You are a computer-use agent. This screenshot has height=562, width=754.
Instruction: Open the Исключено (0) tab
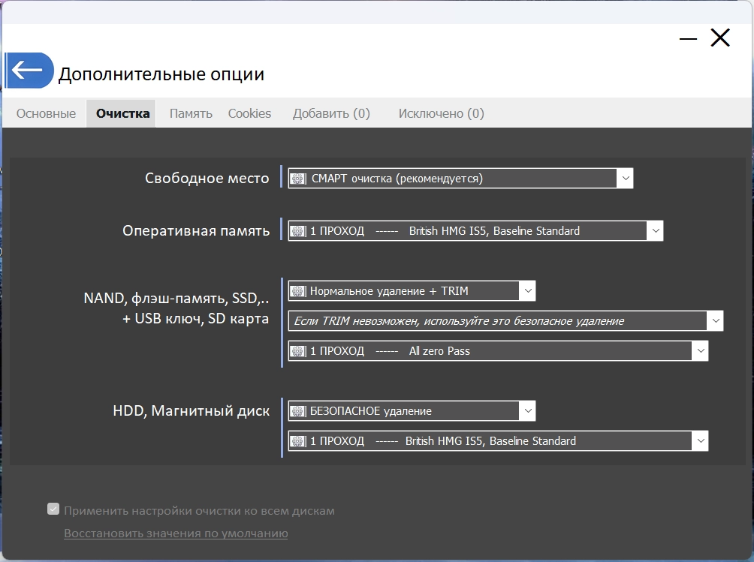click(441, 114)
